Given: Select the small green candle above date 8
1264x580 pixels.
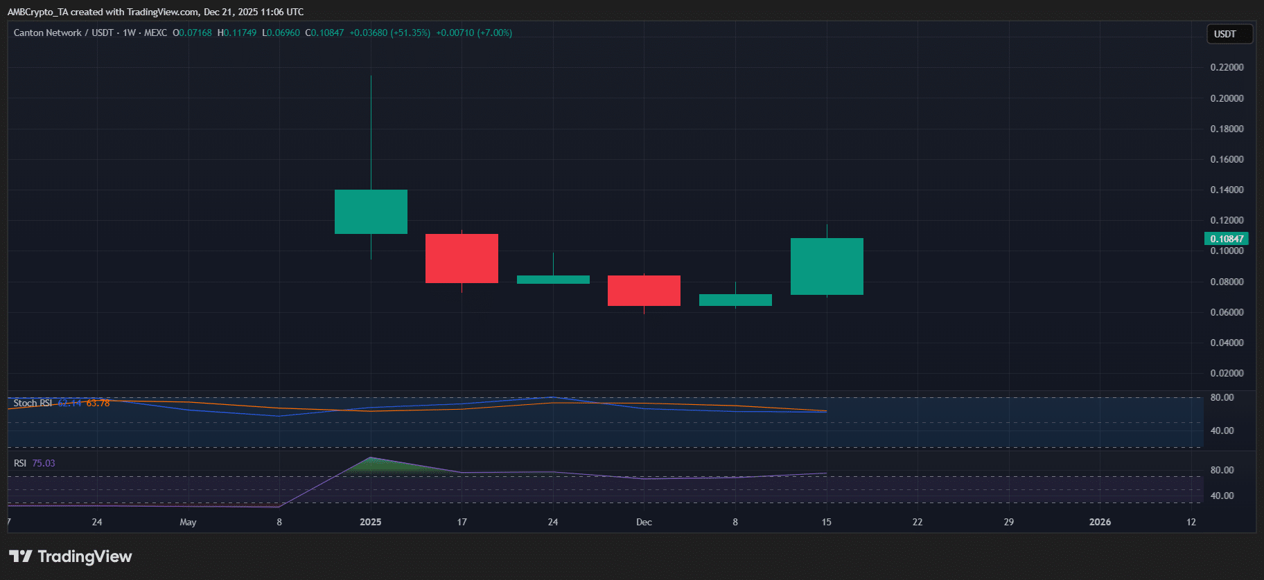Looking at the screenshot, I should [735, 300].
